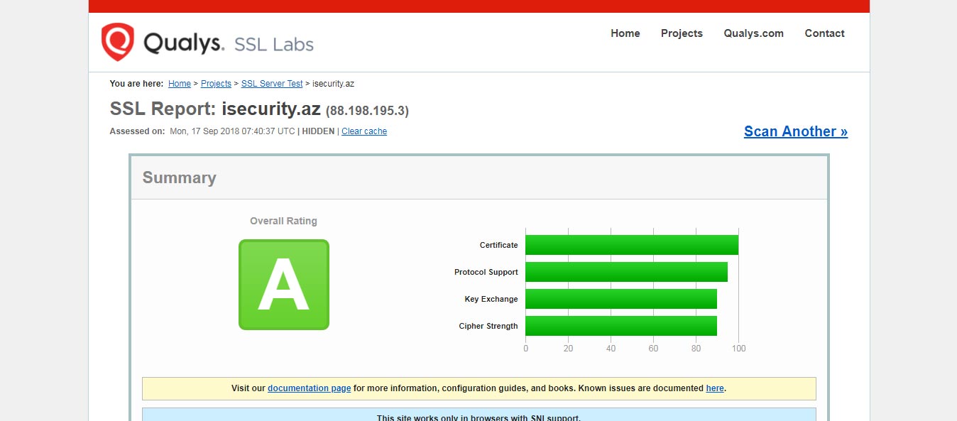Click the HIDDEN status text
The width and height of the screenshot is (957, 421).
[x=318, y=131]
